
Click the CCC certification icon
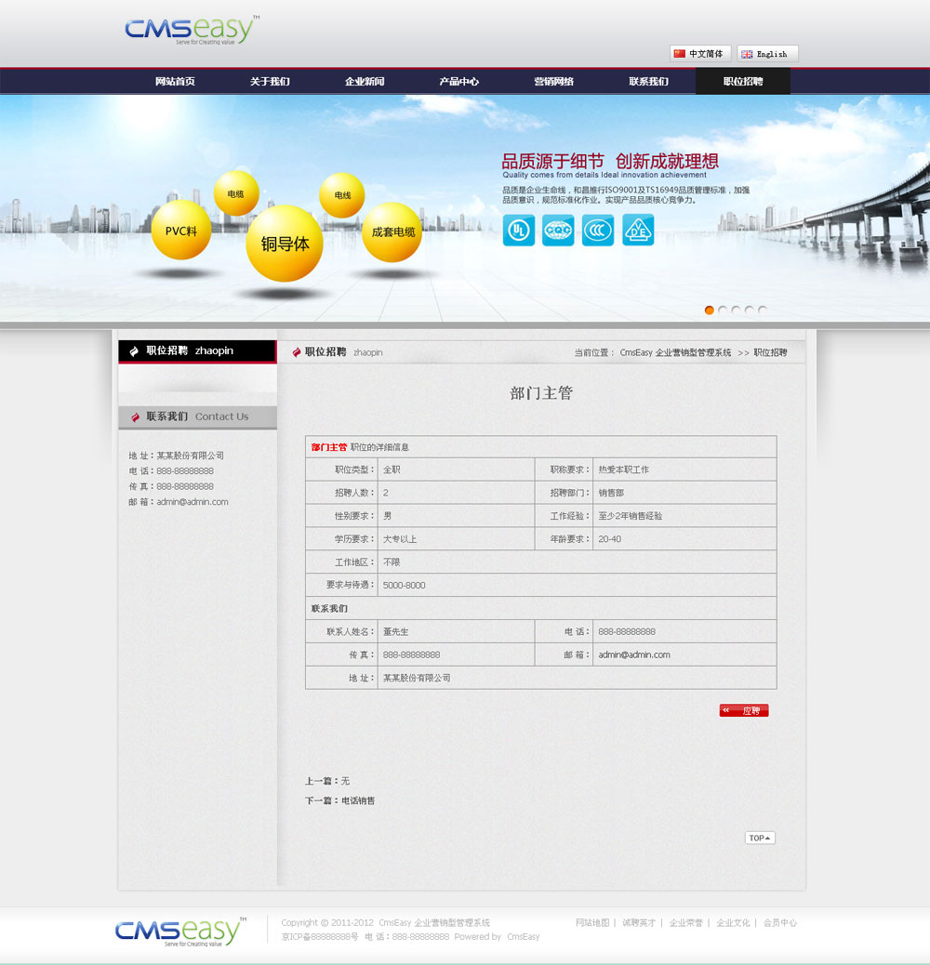(598, 230)
